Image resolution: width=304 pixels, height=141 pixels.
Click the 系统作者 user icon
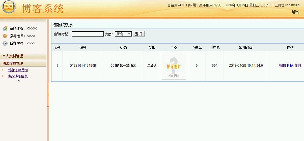(5, 28)
